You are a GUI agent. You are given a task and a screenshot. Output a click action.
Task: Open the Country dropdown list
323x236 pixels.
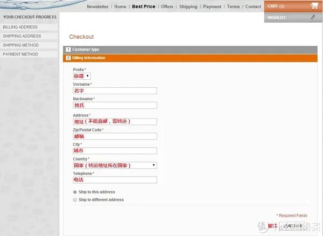(x=115, y=165)
